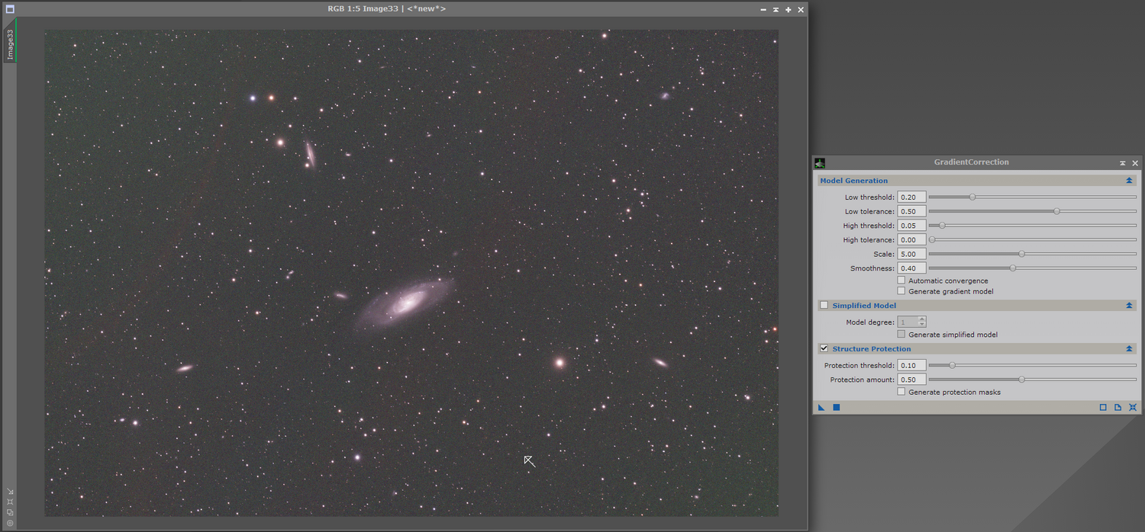Click the overlapping squares icon in image sidebar
This screenshot has height=532, width=1145.
click(x=10, y=512)
